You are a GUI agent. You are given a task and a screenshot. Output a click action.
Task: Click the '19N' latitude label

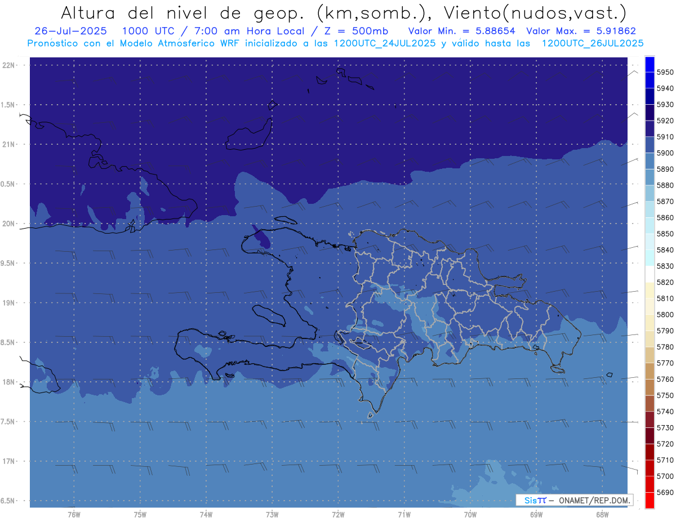click(10, 303)
